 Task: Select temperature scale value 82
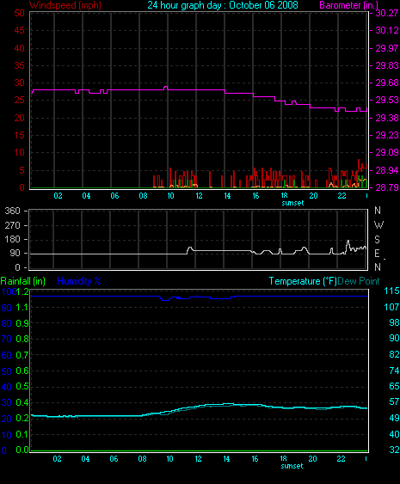pos(394,354)
